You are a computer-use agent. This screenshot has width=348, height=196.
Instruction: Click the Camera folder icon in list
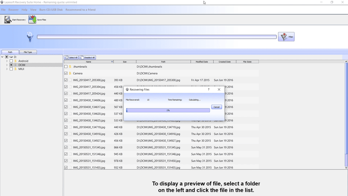[x=70, y=73]
